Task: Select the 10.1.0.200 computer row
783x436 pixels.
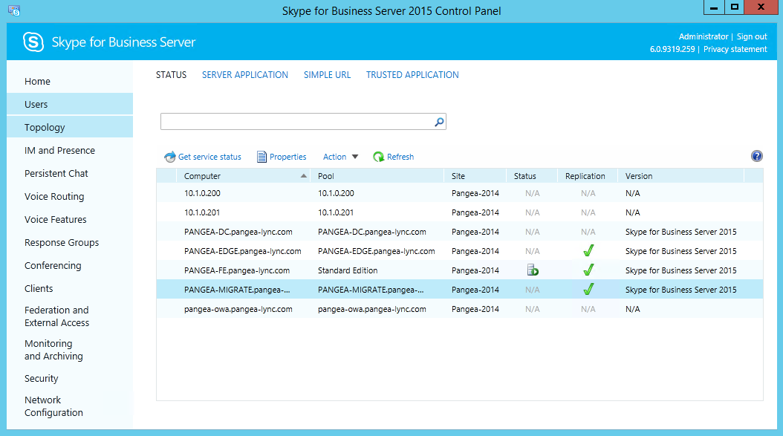Action: click(459, 193)
